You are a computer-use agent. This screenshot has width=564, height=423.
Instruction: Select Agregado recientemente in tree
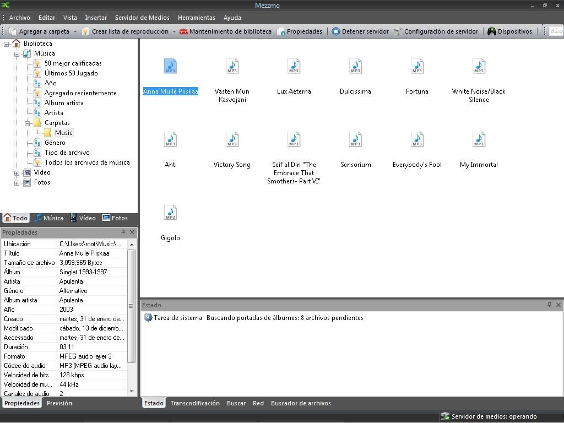[80, 93]
